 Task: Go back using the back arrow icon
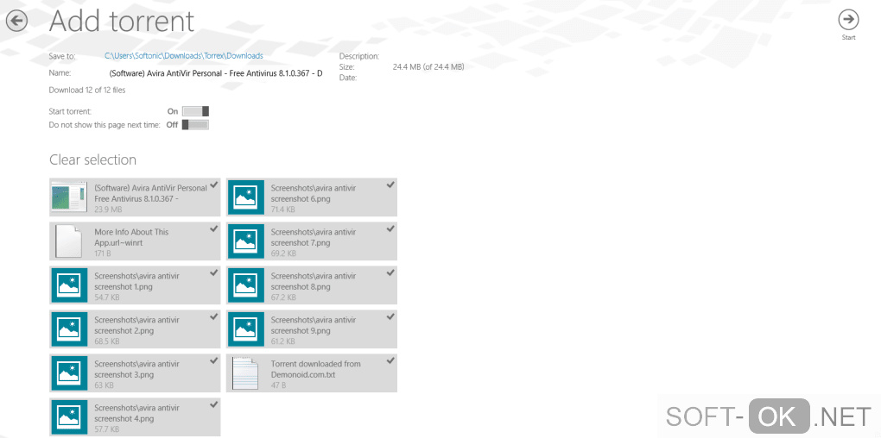coord(17,22)
